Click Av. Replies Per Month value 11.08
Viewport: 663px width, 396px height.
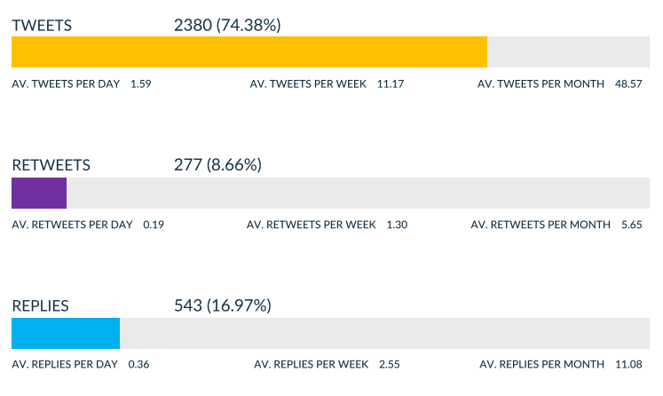click(628, 364)
